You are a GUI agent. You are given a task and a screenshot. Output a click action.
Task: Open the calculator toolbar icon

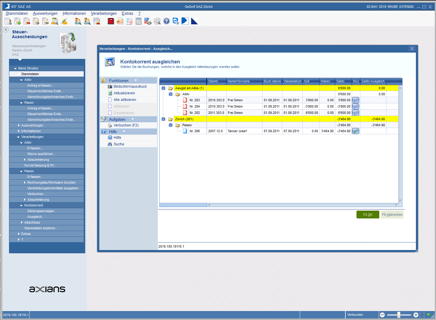tap(139, 21)
